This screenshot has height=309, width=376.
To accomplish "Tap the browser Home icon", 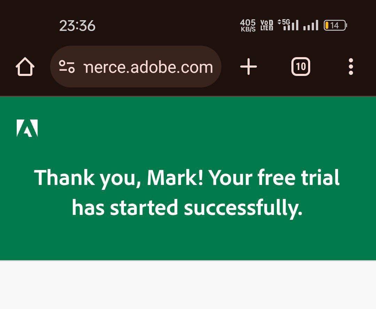I will (25, 67).
